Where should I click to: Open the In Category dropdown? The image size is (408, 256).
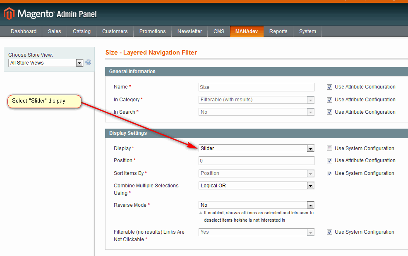click(256, 100)
